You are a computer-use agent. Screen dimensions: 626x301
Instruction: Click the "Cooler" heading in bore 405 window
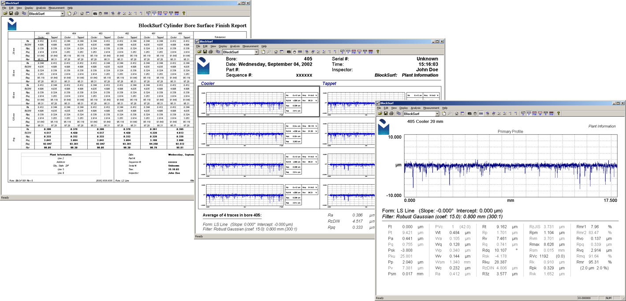click(x=208, y=83)
